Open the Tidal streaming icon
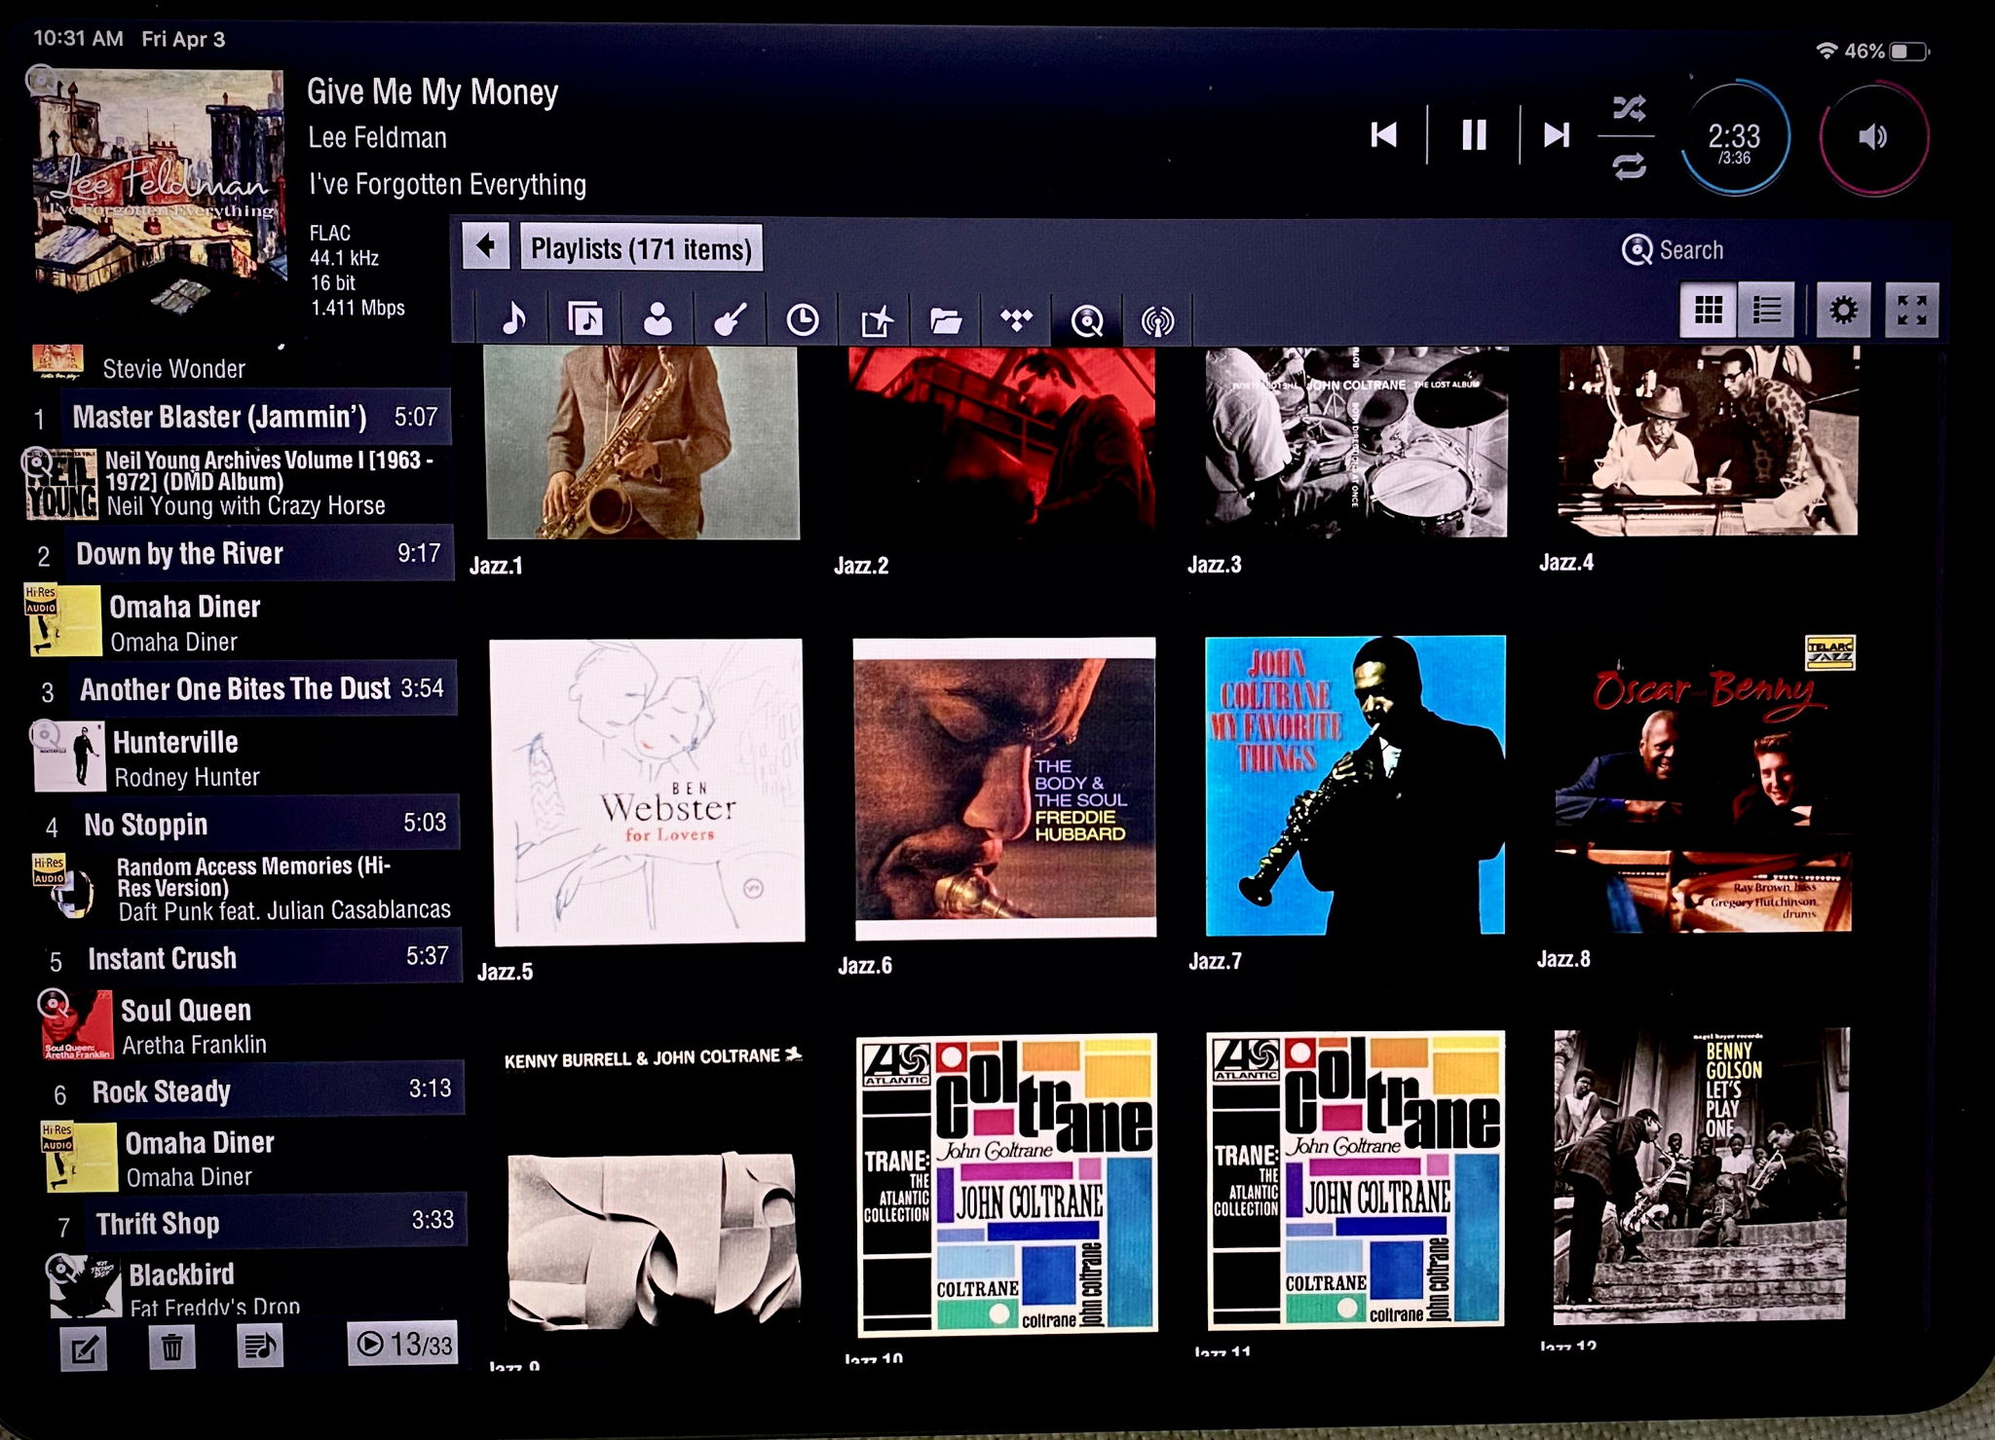This screenshot has width=1995, height=1440. click(1016, 319)
